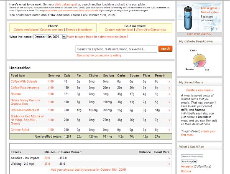Viewport: 230px width, 174px height.
Task: Open the Calorie breakdown chart link
Action: coord(26,30)
